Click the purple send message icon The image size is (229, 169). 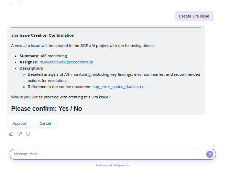(x=210, y=154)
